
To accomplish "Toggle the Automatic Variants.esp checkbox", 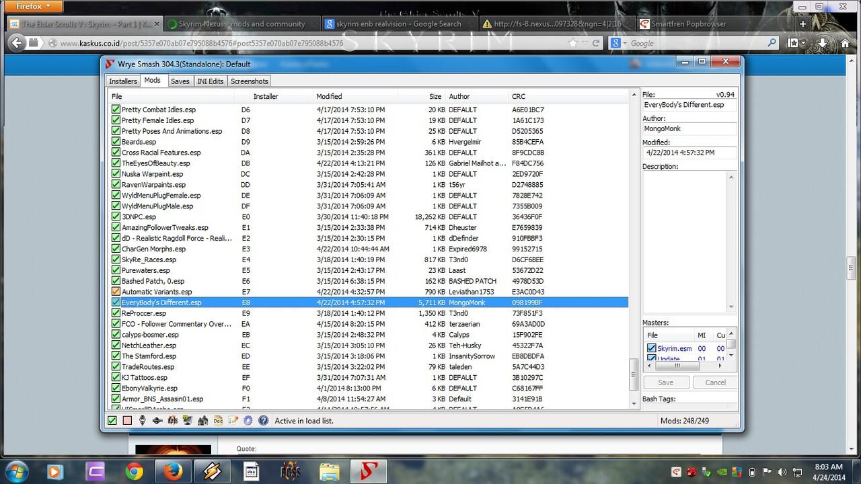I will (116, 292).
